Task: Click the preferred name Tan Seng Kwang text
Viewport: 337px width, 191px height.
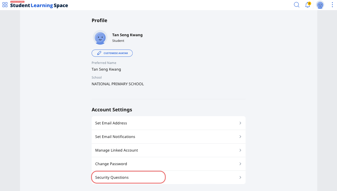Action: pos(106,69)
